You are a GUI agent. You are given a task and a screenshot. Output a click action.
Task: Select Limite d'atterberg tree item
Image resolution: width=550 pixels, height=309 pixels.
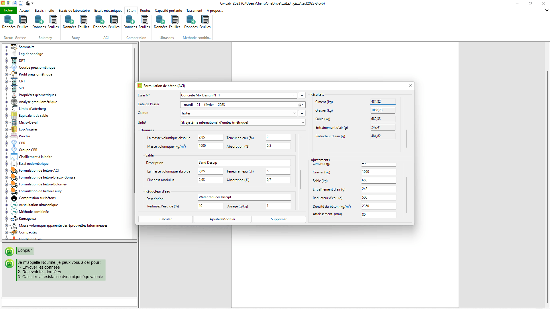[x=32, y=109]
